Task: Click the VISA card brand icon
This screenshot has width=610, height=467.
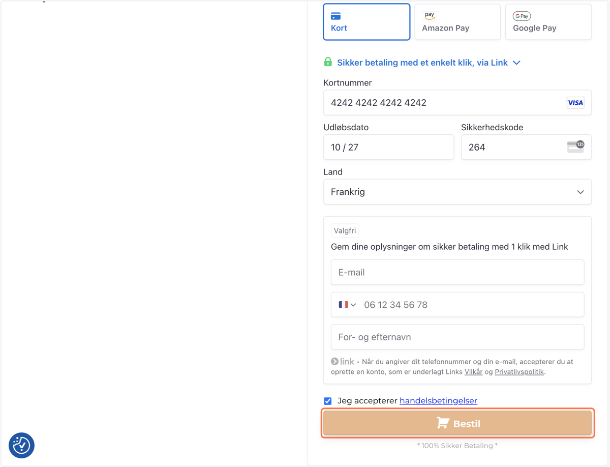Action: 575,103
